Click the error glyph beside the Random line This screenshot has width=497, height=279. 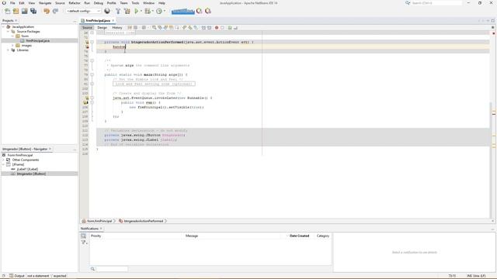click(87, 46)
